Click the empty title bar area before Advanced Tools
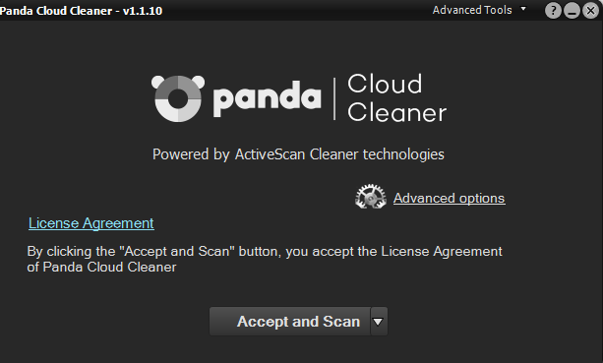 pos(296,11)
